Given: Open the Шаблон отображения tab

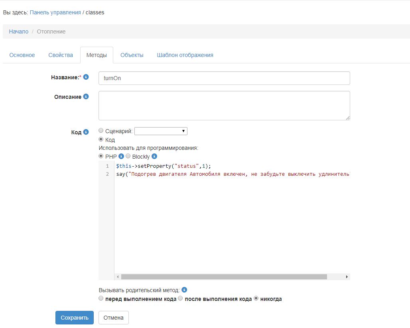Looking at the screenshot, I should pyautogui.click(x=185, y=55).
